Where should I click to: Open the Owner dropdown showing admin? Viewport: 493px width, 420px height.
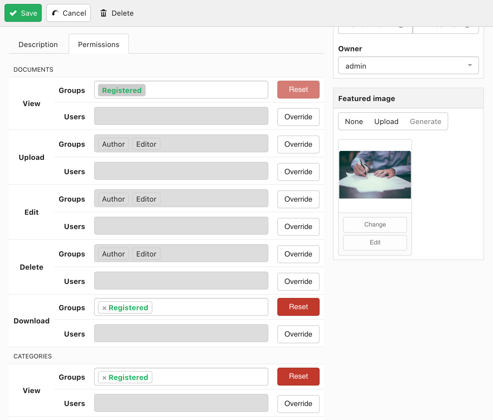[403, 66]
